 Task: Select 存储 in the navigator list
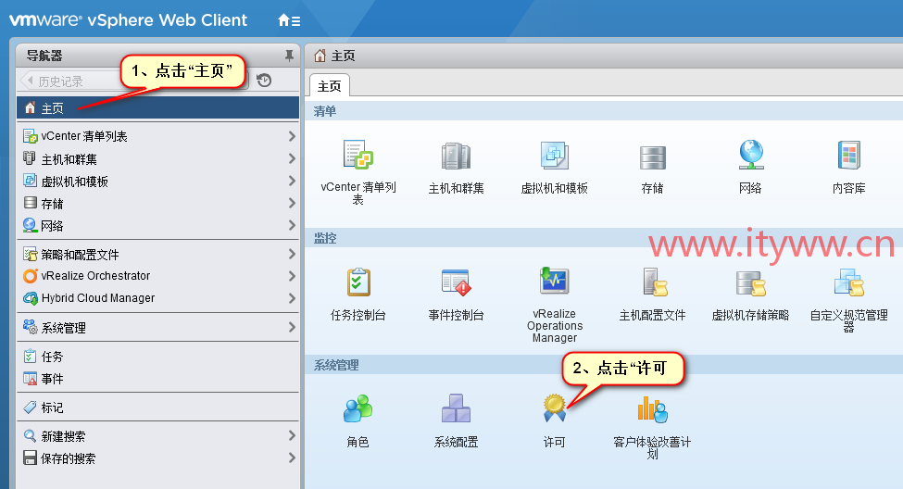tap(157, 203)
